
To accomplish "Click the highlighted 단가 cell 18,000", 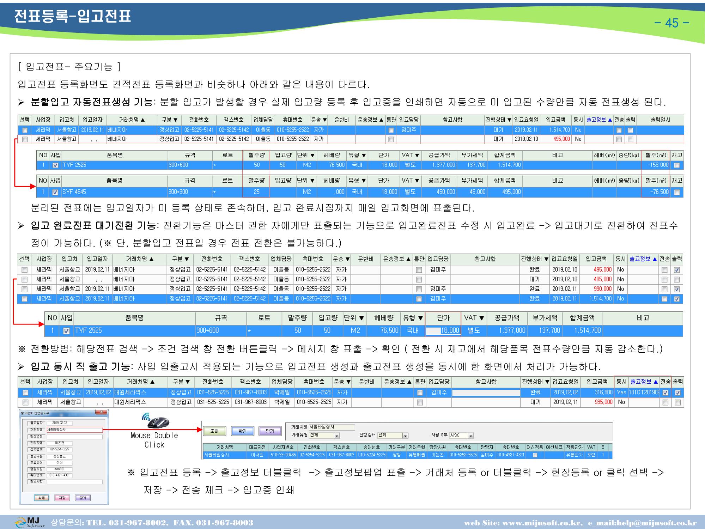I will pos(443,330).
